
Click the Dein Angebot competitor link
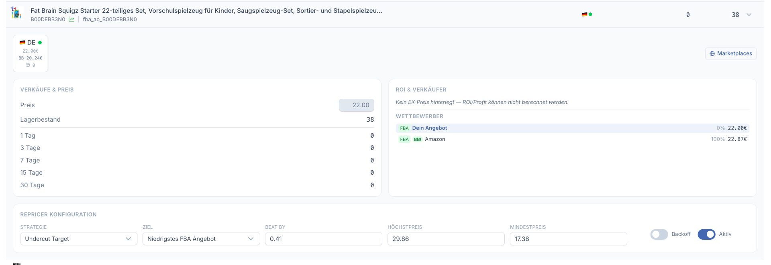429,128
